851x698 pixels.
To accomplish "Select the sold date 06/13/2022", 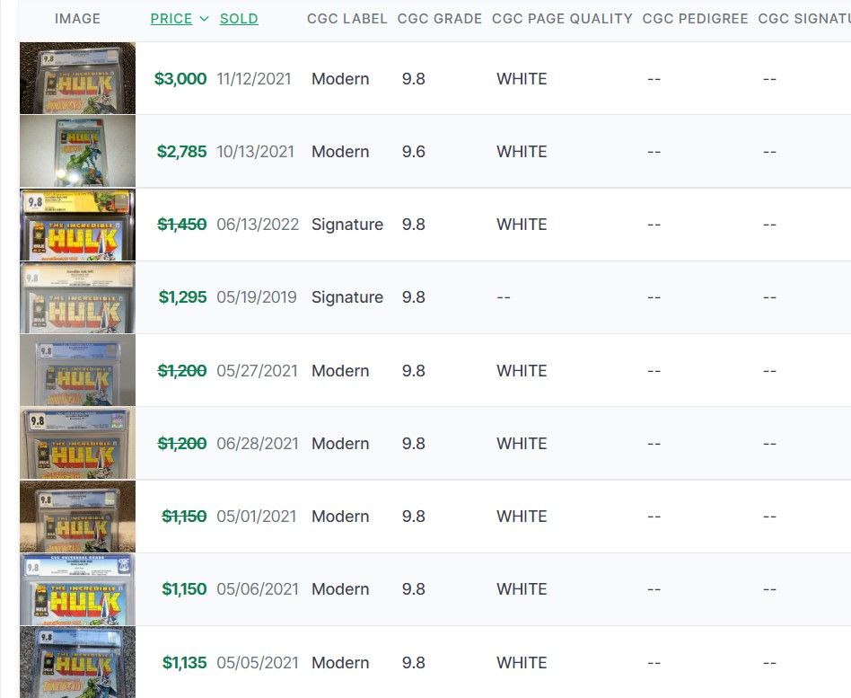I will pyautogui.click(x=258, y=225).
